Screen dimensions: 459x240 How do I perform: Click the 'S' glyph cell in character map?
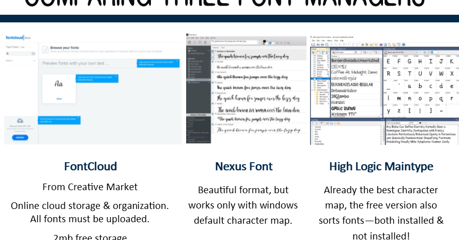pos(399,74)
